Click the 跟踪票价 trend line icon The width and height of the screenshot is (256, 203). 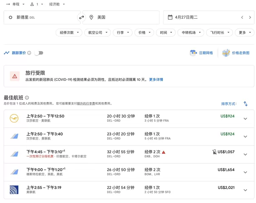coord(6,53)
